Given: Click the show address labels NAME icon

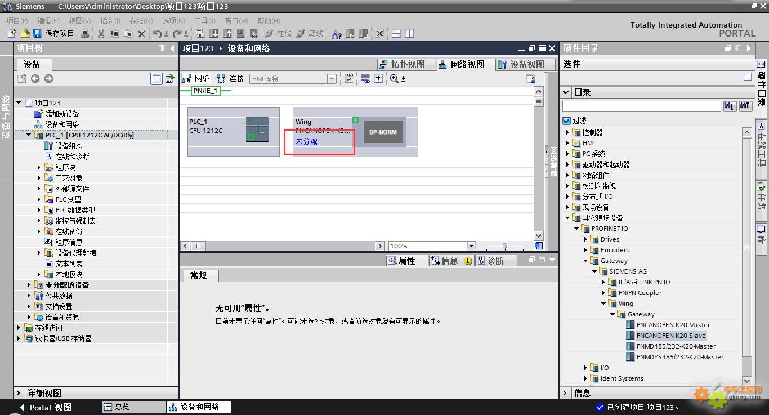Looking at the screenshot, I should click(349, 79).
